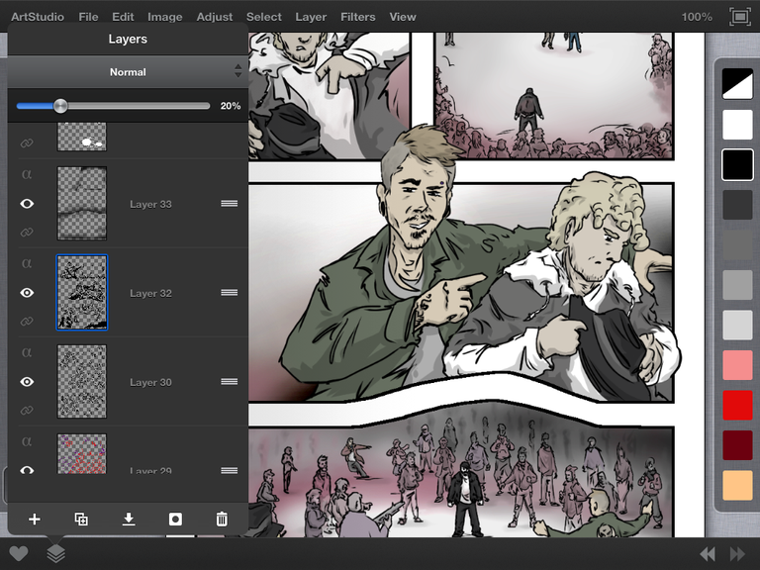
Task: Select the light gray swatch
Action: tap(737, 325)
